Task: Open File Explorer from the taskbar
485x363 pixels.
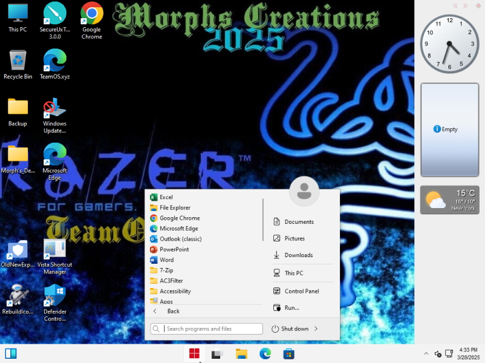Action: [241, 354]
